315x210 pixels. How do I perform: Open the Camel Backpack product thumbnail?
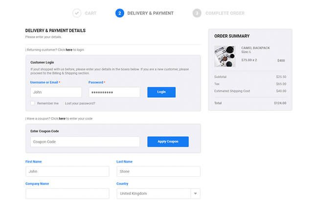(225, 56)
